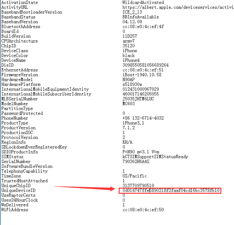Click the TimeZone value US/Pacific
This screenshot has width=234, height=225.
pyautogui.click(x=135, y=176)
